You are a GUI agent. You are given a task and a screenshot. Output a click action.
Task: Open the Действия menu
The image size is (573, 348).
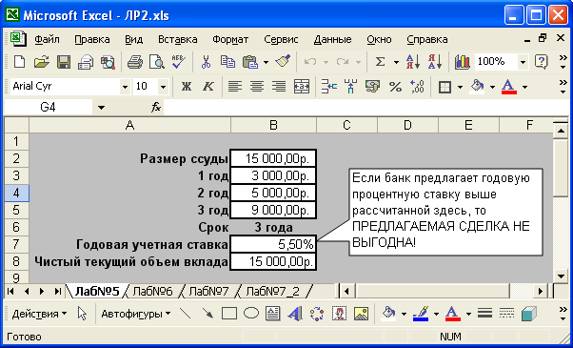[x=39, y=314]
